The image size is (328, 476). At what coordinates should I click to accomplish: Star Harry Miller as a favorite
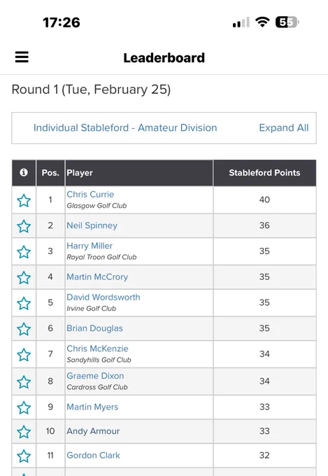tap(24, 252)
